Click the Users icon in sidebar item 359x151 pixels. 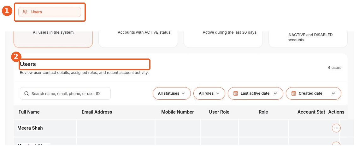pos(25,12)
